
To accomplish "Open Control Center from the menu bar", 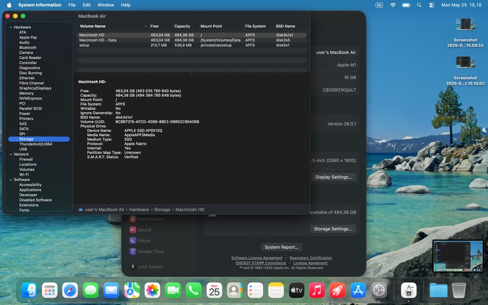I will [x=432, y=5].
